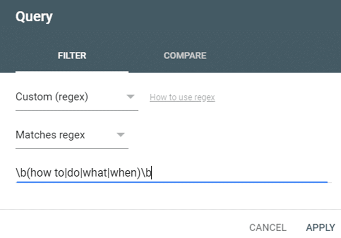Viewport: 341px width, 238px height.
Task: Expand the Custom (regex) dropdown arrow
Action: (130, 96)
